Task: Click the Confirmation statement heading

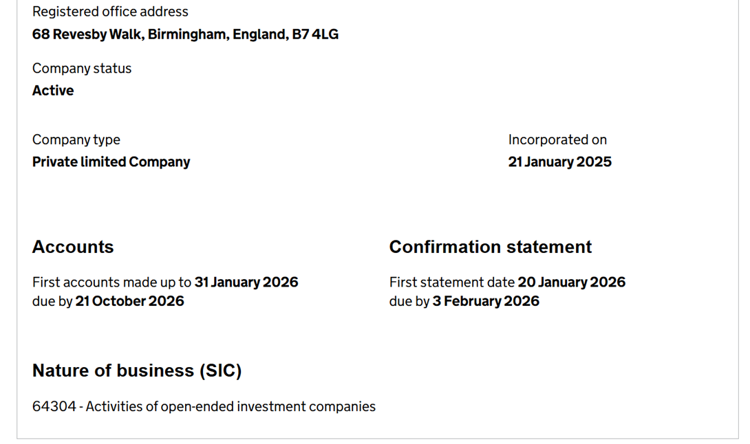Action: click(x=491, y=247)
